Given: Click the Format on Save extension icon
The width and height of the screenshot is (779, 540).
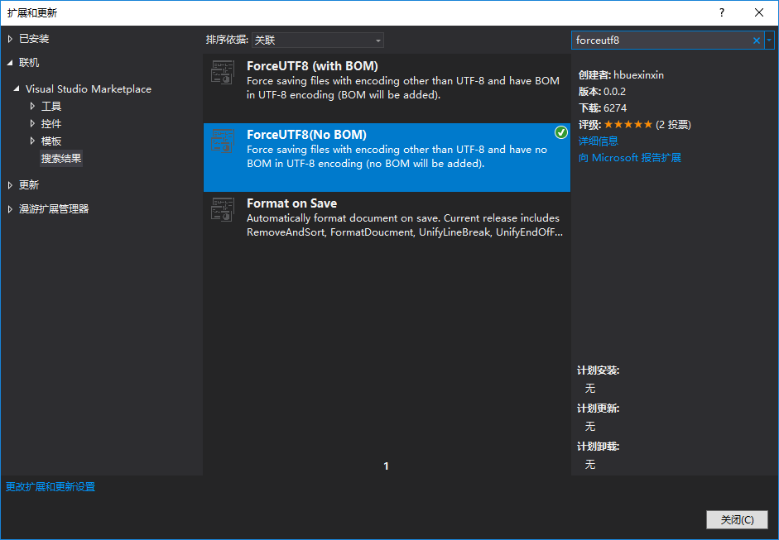Looking at the screenshot, I should coord(223,210).
